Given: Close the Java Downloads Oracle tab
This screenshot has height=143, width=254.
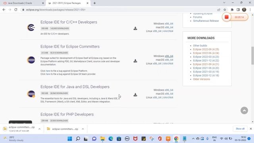Looking at the screenshot, I should (x=43, y=3).
